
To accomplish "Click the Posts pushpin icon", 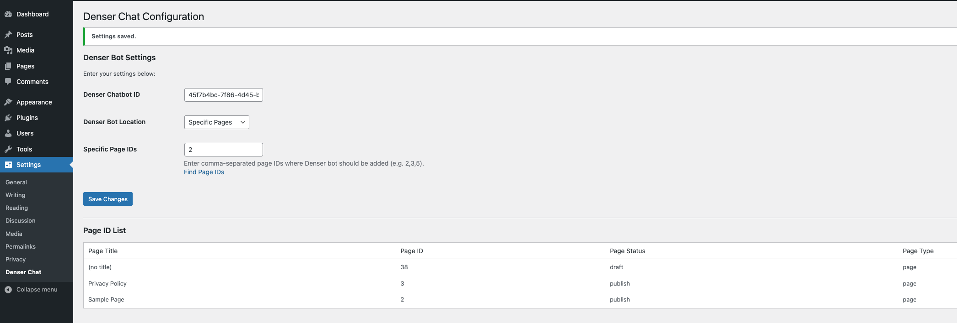I will coord(8,35).
